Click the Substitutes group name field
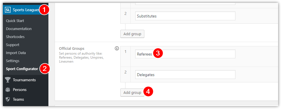 point(185,16)
